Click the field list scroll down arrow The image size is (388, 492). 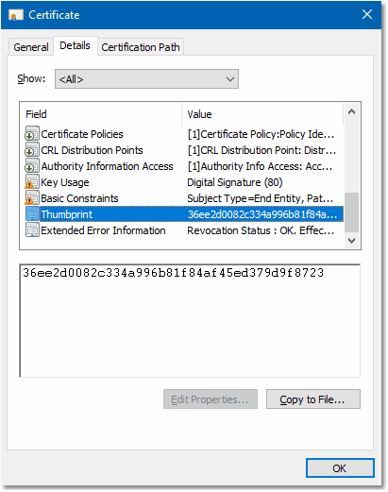tap(351, 241)
